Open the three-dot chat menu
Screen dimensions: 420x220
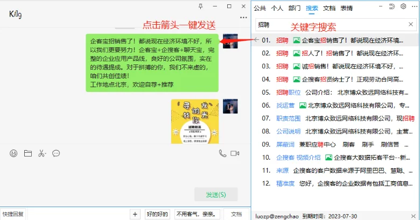pos(243,17)
